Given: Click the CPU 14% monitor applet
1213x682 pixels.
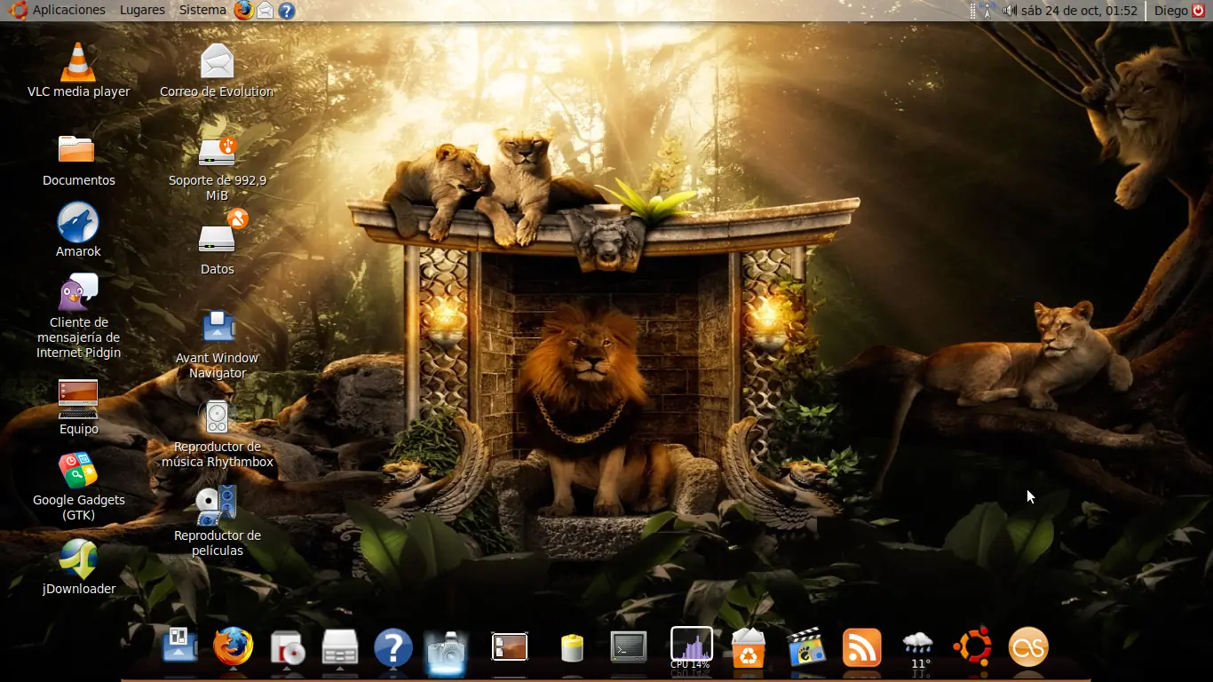Looking at the screenshot, I should click(x=691, y=647).
